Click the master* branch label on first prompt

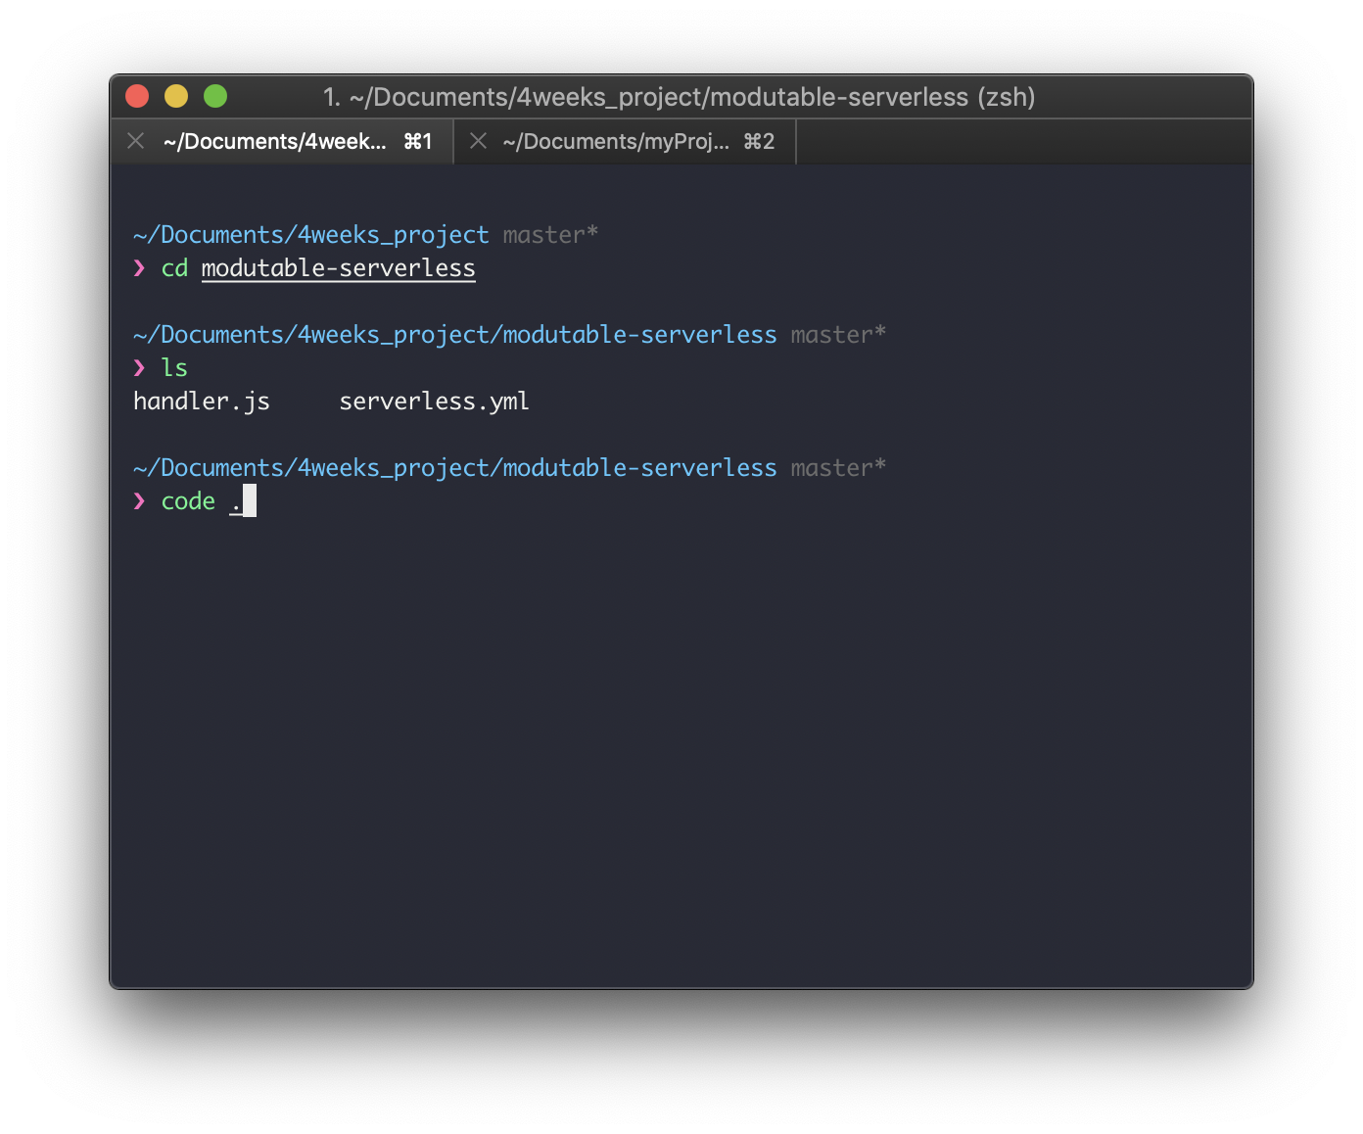550,235
